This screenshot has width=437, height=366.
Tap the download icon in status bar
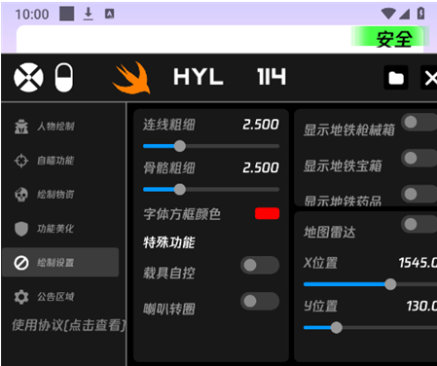click(x=88, y=14)
